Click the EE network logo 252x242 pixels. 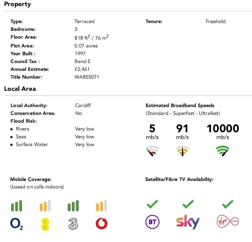click(x=45, y=224)
